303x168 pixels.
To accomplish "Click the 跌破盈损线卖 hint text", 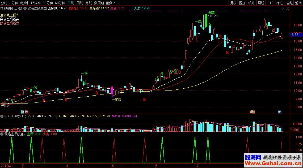I will (x=10, y=23).
